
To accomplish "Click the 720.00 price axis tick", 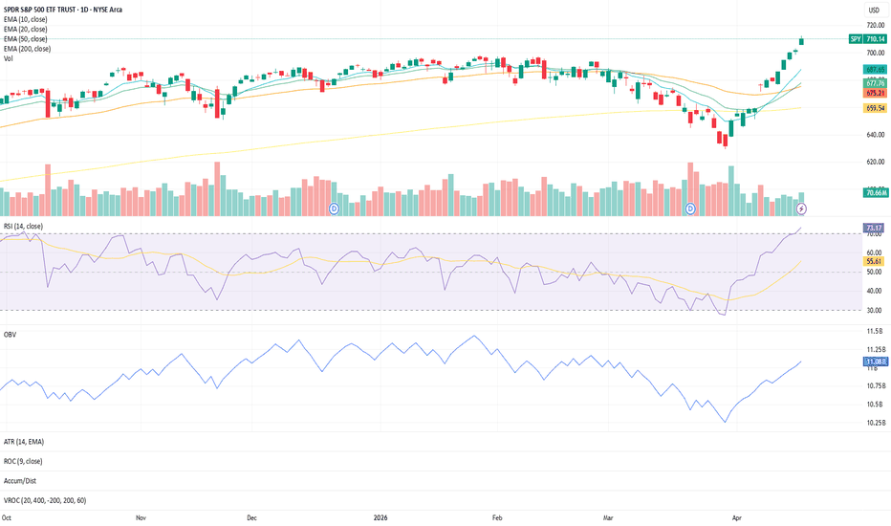I will click(x=875, y=26).
